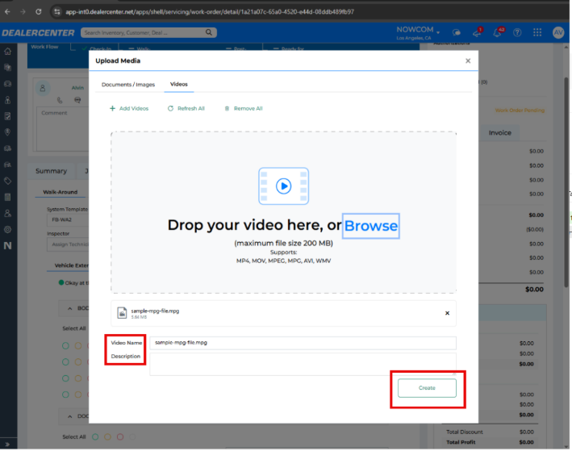Open the chat bubbles icon in header
Image resolution: width=572 pixels, height=451 pixels.
pyautogui.click(x=457, y=33)
